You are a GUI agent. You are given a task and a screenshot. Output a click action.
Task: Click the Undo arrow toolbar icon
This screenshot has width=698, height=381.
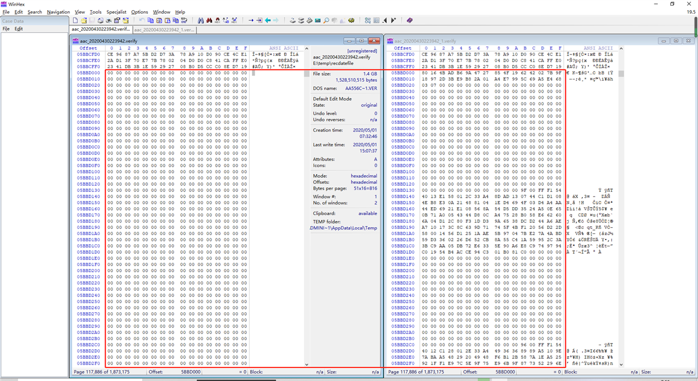tap(142, 20)
